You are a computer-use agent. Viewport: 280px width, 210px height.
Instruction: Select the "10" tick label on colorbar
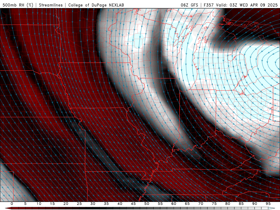39,204
